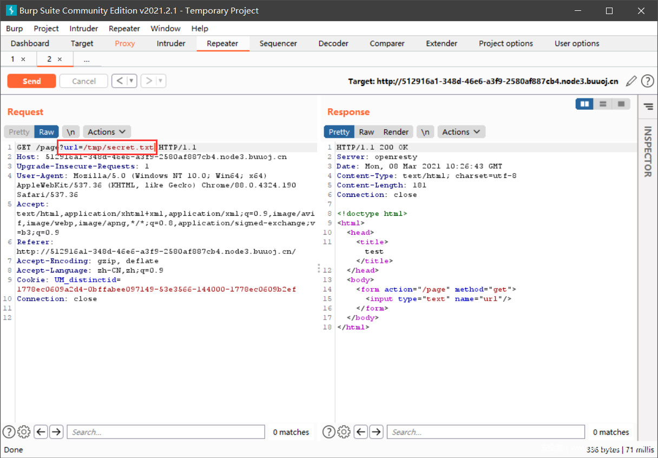
Task: Open the Intruder menu
Action: pyautogui.click(x=84, y=28)
